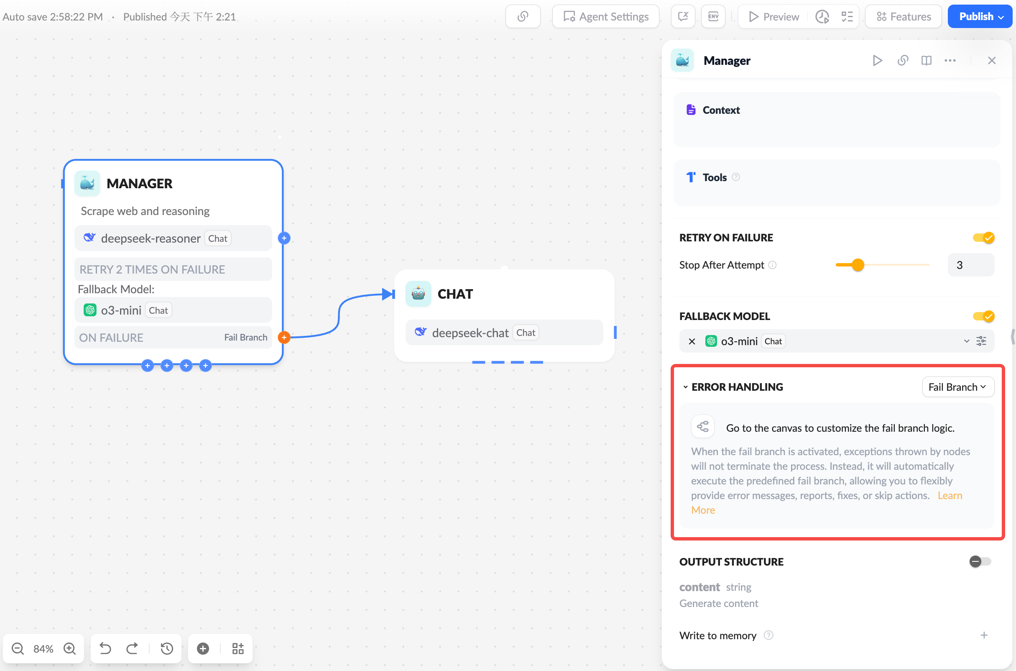Undo the last canvas action
The width and height of the screenshot is (1016, 671).
pos(105,648)
